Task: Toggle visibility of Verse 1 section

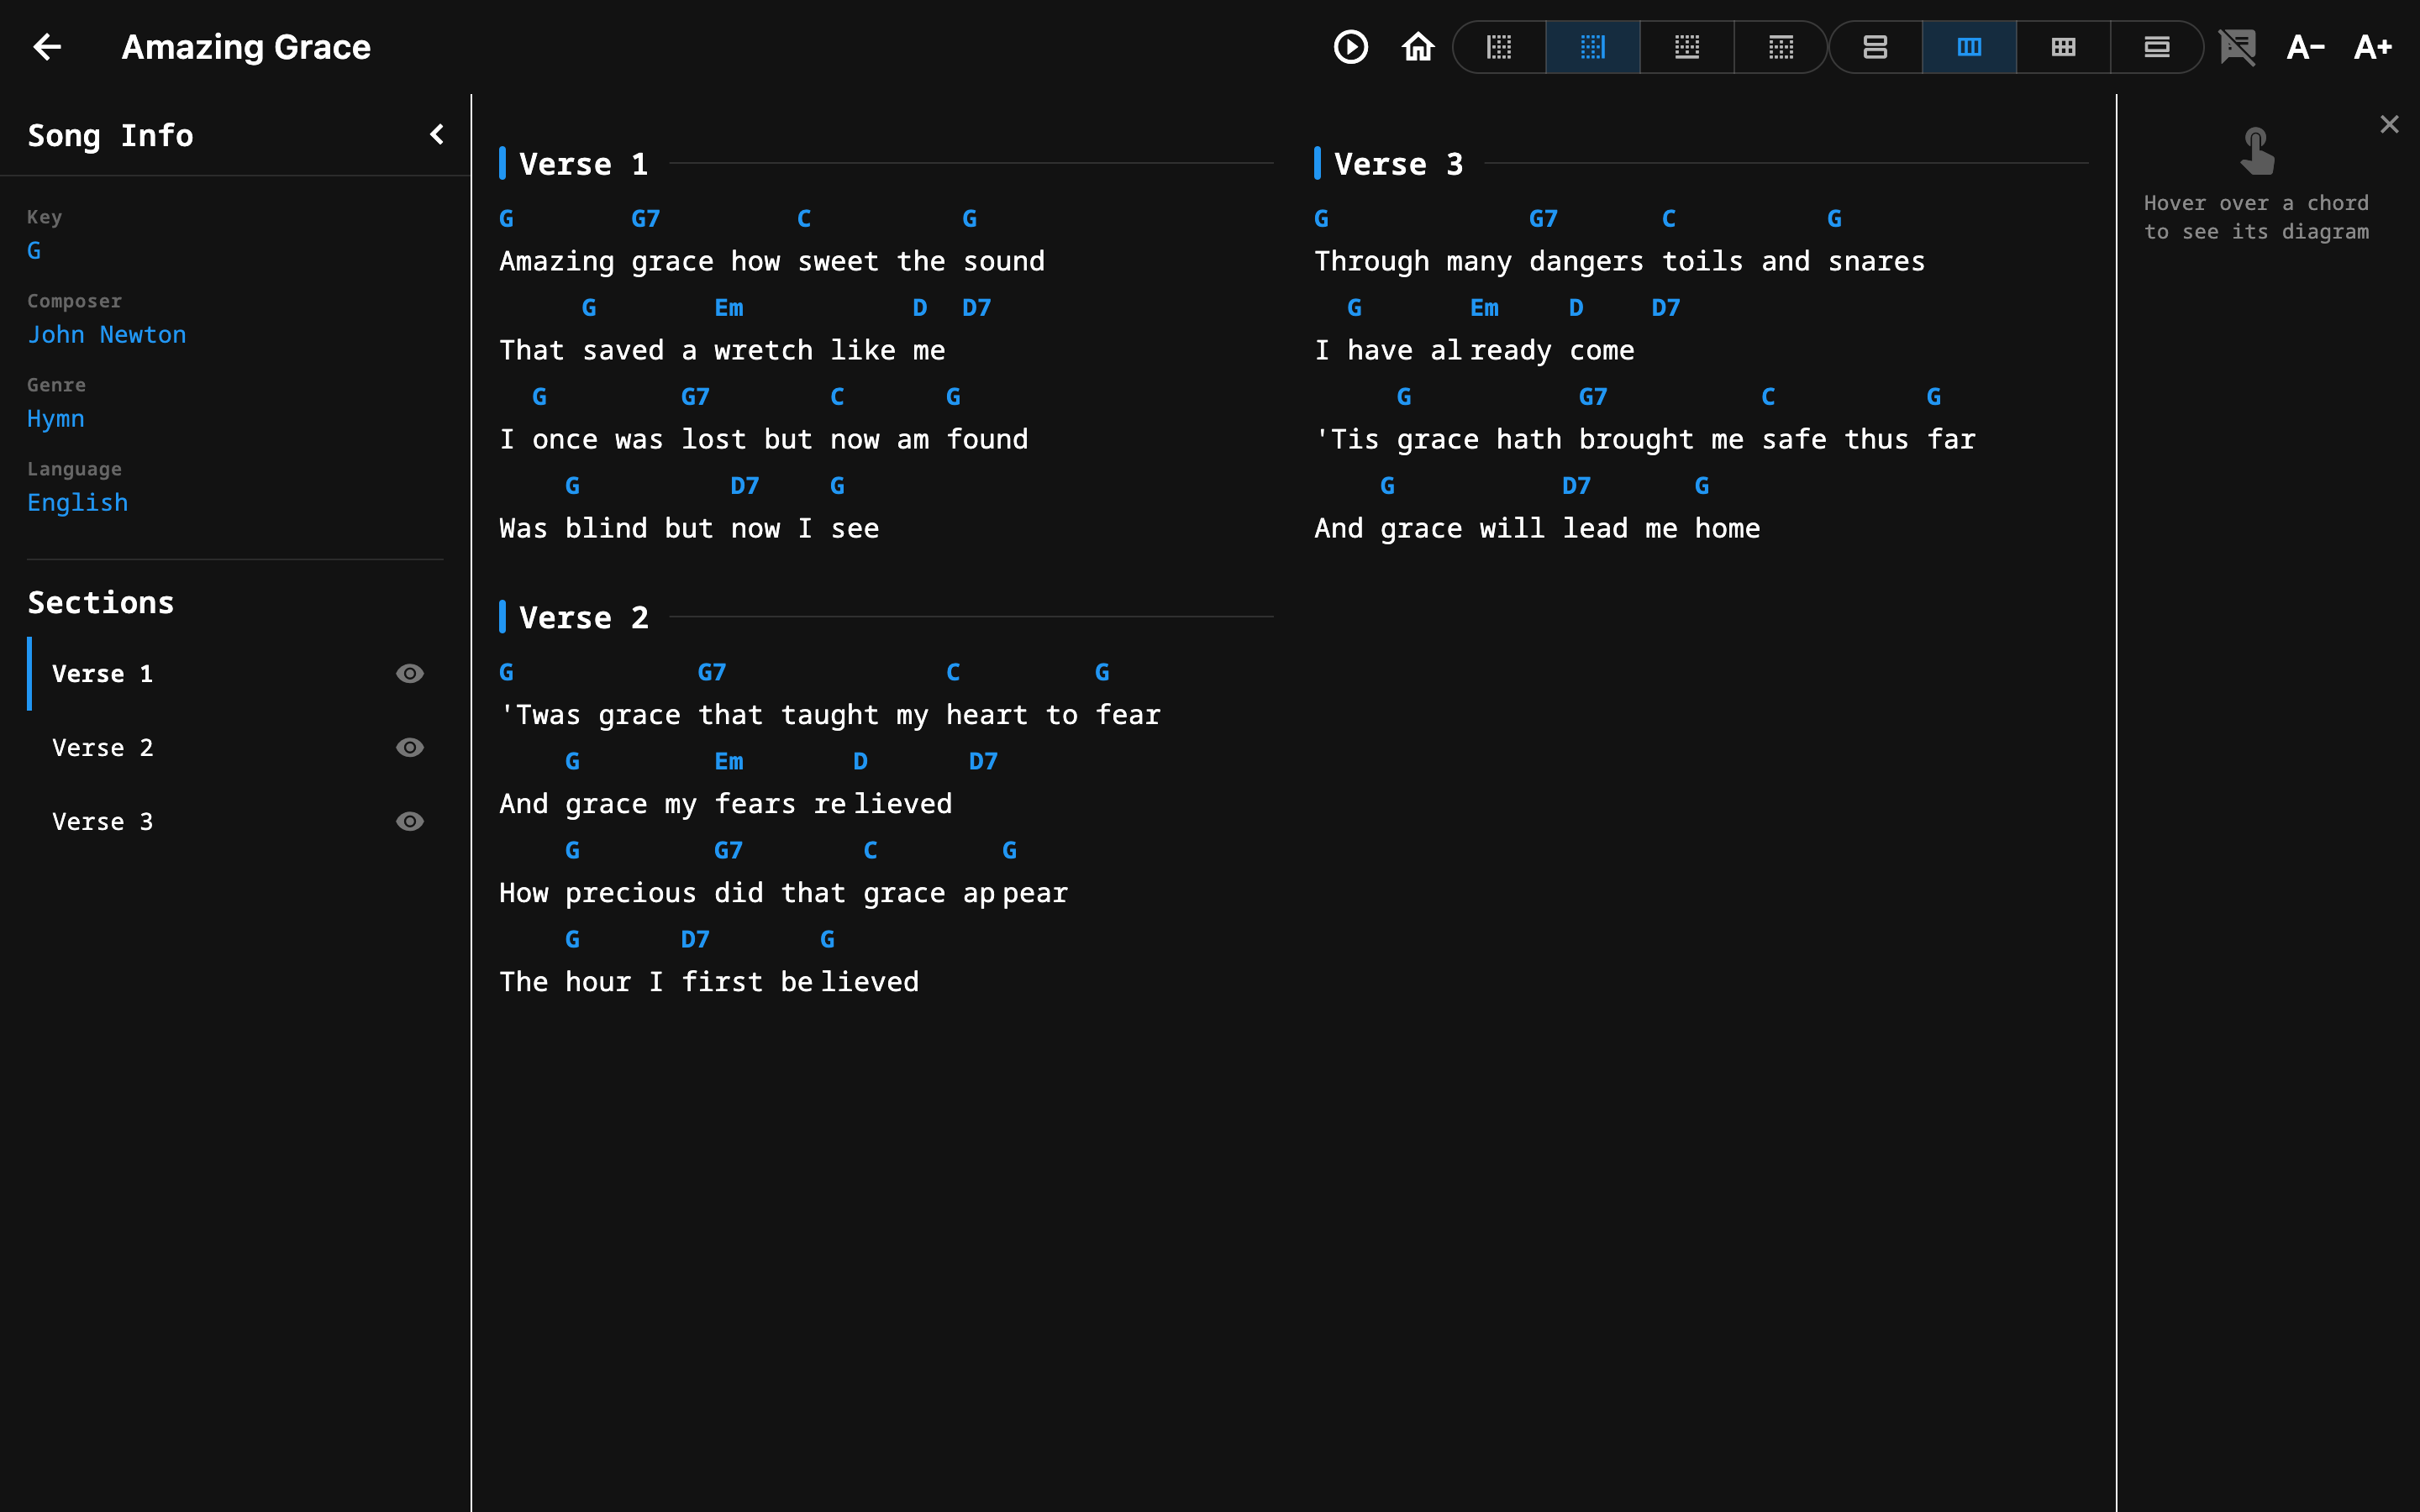Action: coord(409,673)
